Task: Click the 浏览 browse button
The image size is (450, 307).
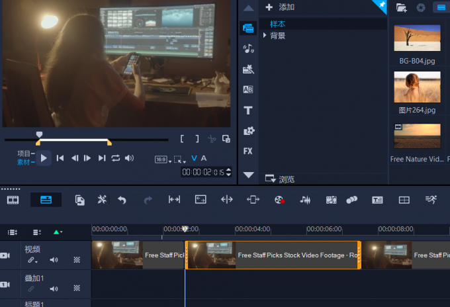Action: [x=280, y=179]
